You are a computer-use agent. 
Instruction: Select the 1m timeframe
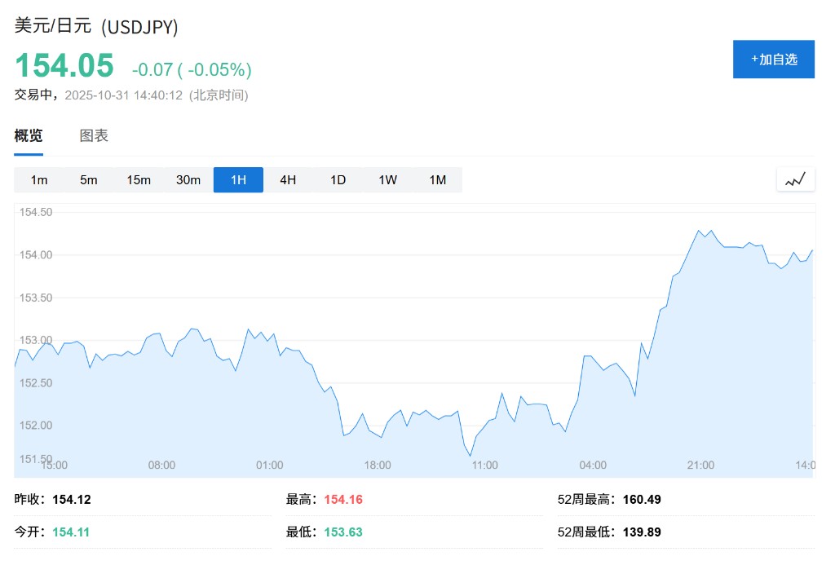pyautogui.click(x=39, y=180)
